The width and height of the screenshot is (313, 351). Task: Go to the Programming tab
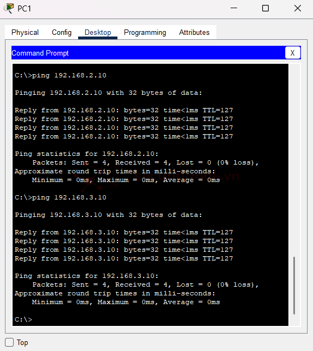coord(145,33)
